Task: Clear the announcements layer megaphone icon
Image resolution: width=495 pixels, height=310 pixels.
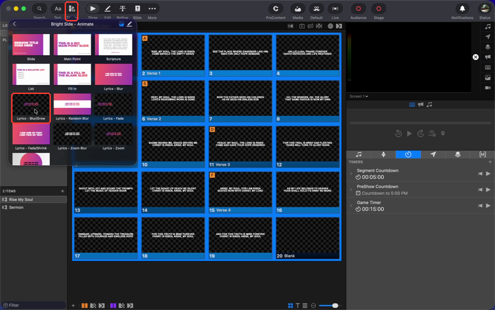Action: pos(488,57)
